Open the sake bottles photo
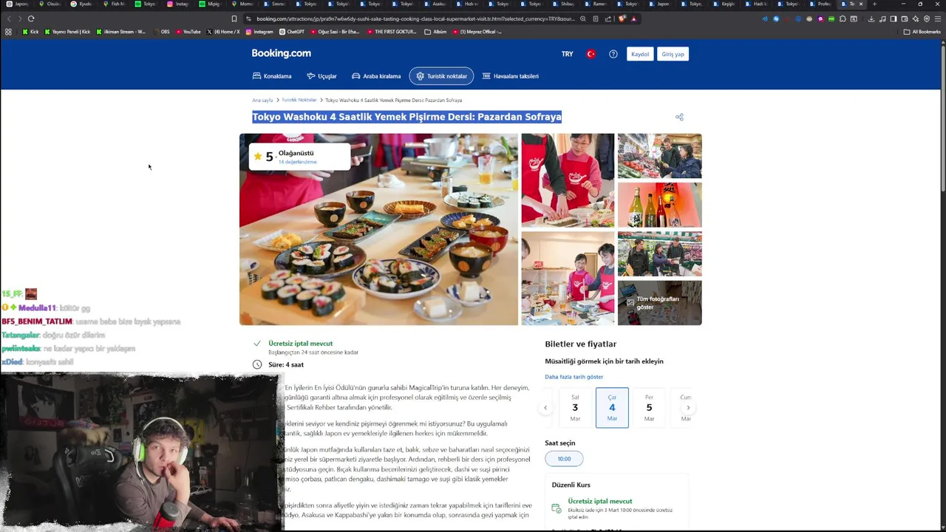Image resolution: width=946 pixels, height=532 pixels. [x=659, y=205]
